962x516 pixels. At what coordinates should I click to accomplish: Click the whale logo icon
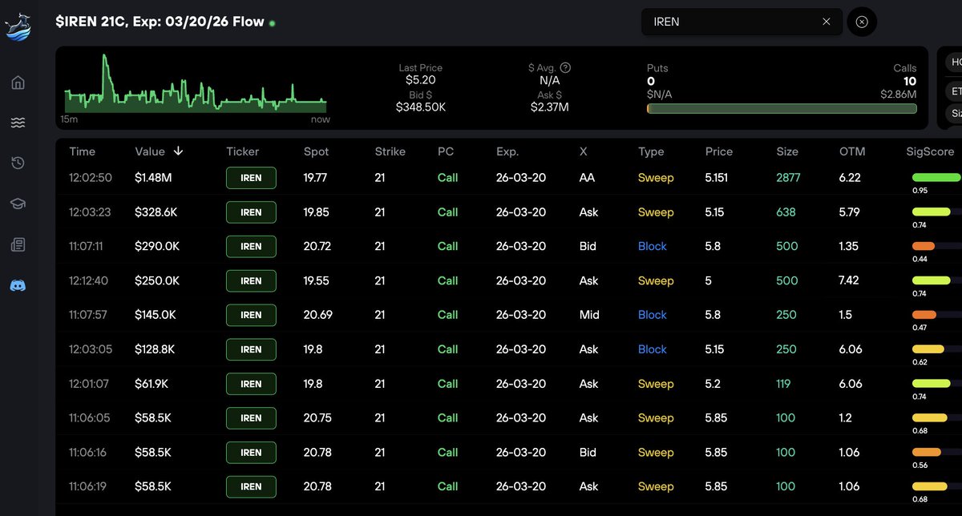(x=18, y=28)
